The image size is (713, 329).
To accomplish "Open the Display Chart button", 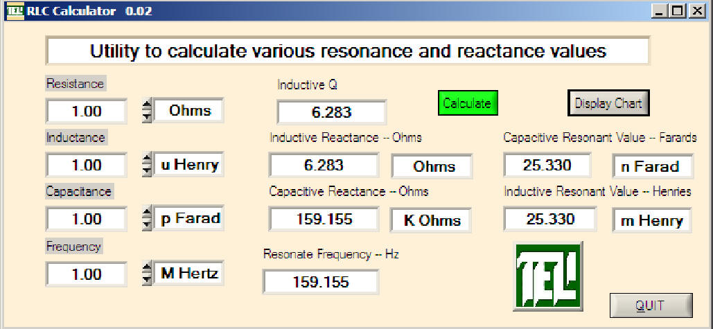I will 608,104.
